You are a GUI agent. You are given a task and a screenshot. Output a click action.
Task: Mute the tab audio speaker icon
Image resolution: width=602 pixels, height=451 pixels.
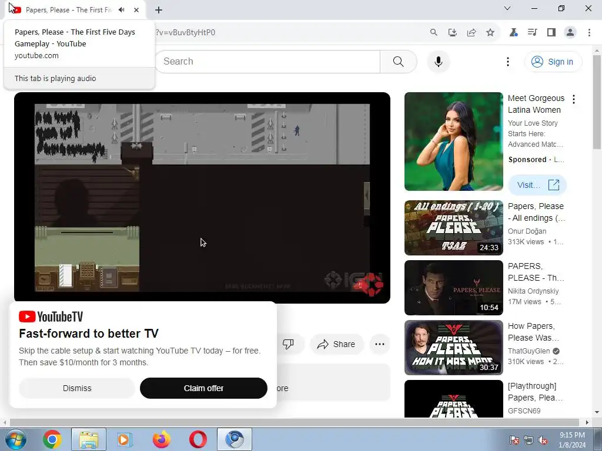click(x=122, y=9)
